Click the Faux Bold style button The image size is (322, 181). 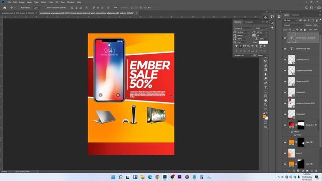(236, 47)
